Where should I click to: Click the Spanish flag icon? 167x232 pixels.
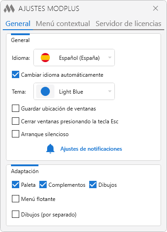(x=45, y=58)
